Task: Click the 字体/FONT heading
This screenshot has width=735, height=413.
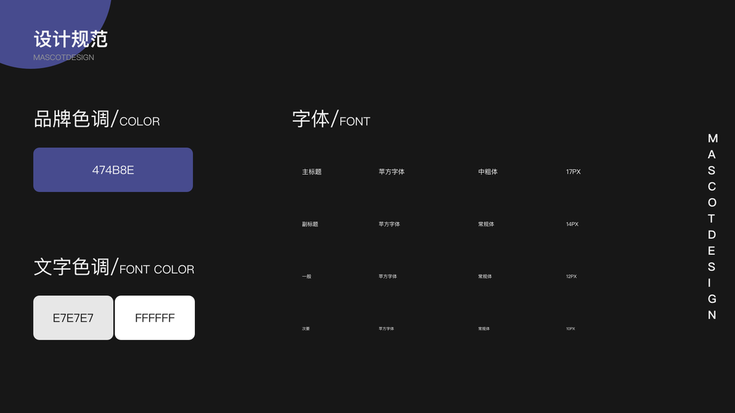Action: click(331, 119)
